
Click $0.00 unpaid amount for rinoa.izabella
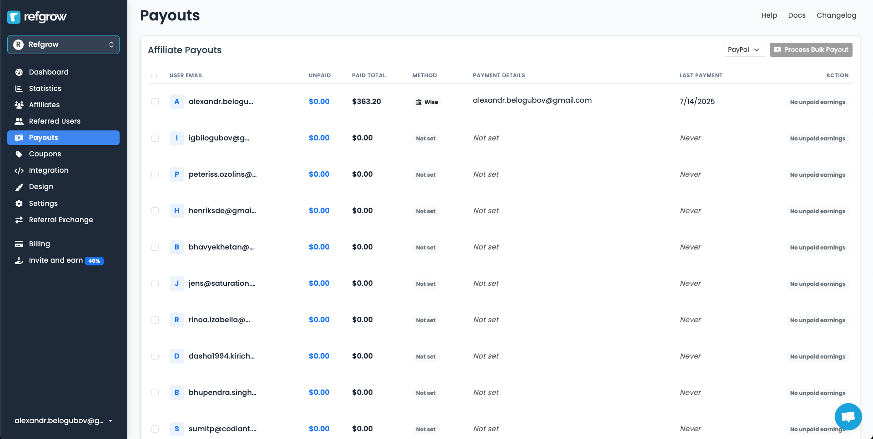coord(319,320)
